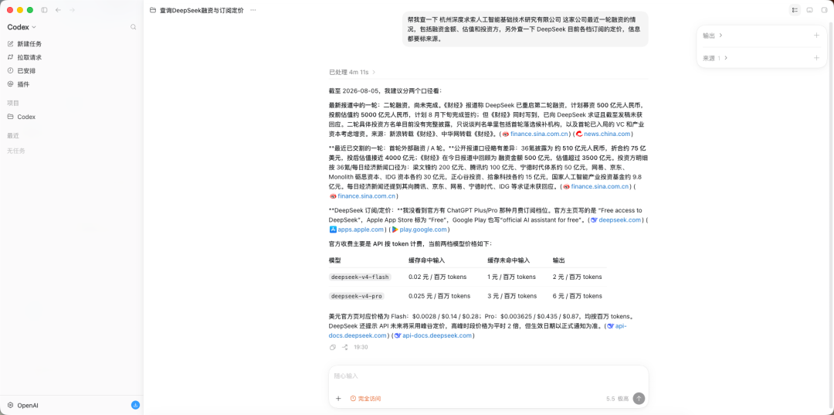The image size is (834, 415).
Task: Click the 缓存未命中输入 column header
Action: tap(508, 260)
